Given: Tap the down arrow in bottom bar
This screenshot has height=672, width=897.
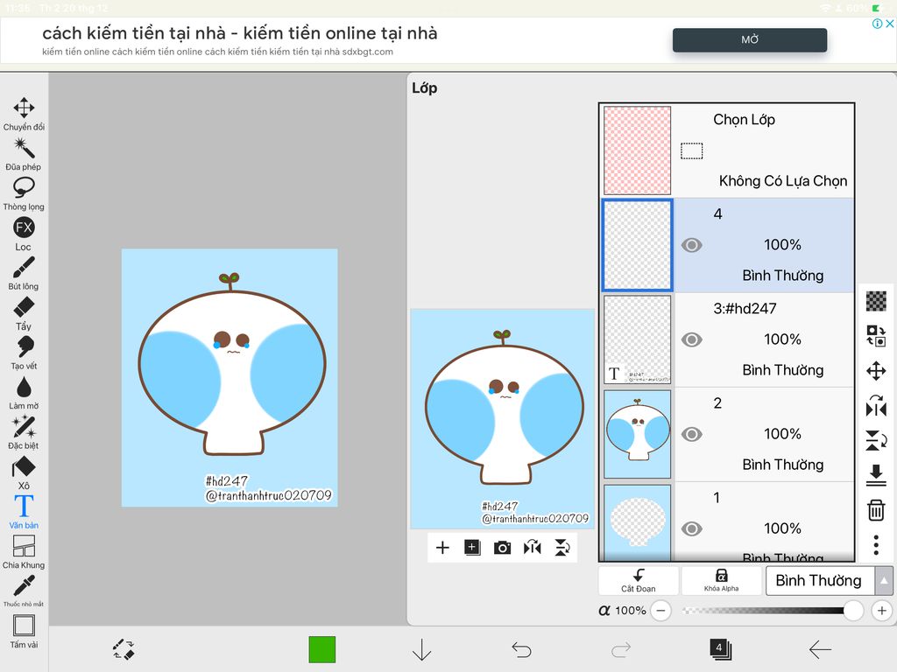Looking at the screenshot, I should [421, 650].
